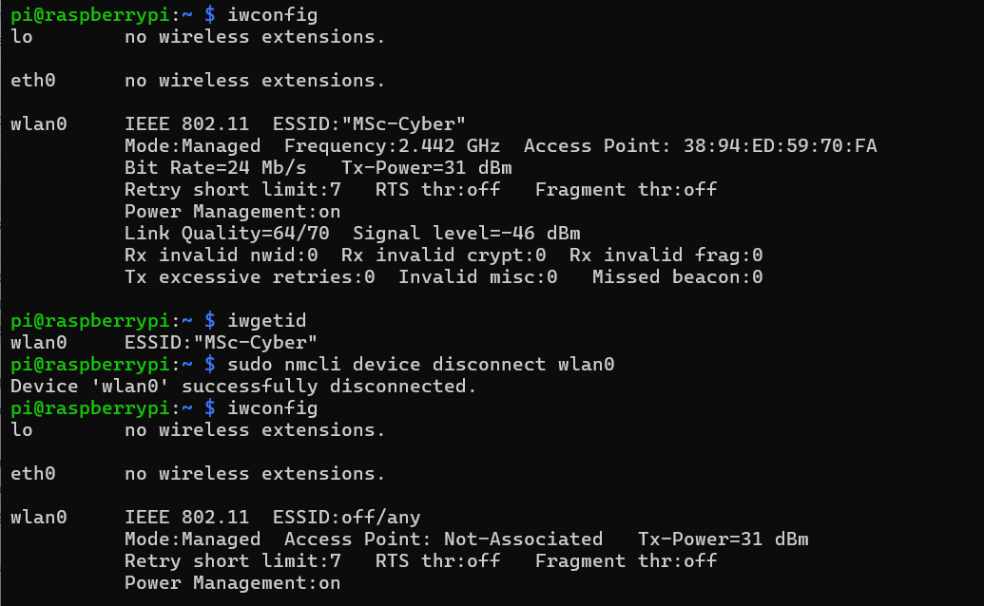Click the sudo nmcli device disconnect command
The image size is (984, 606).
click(420, 364)
